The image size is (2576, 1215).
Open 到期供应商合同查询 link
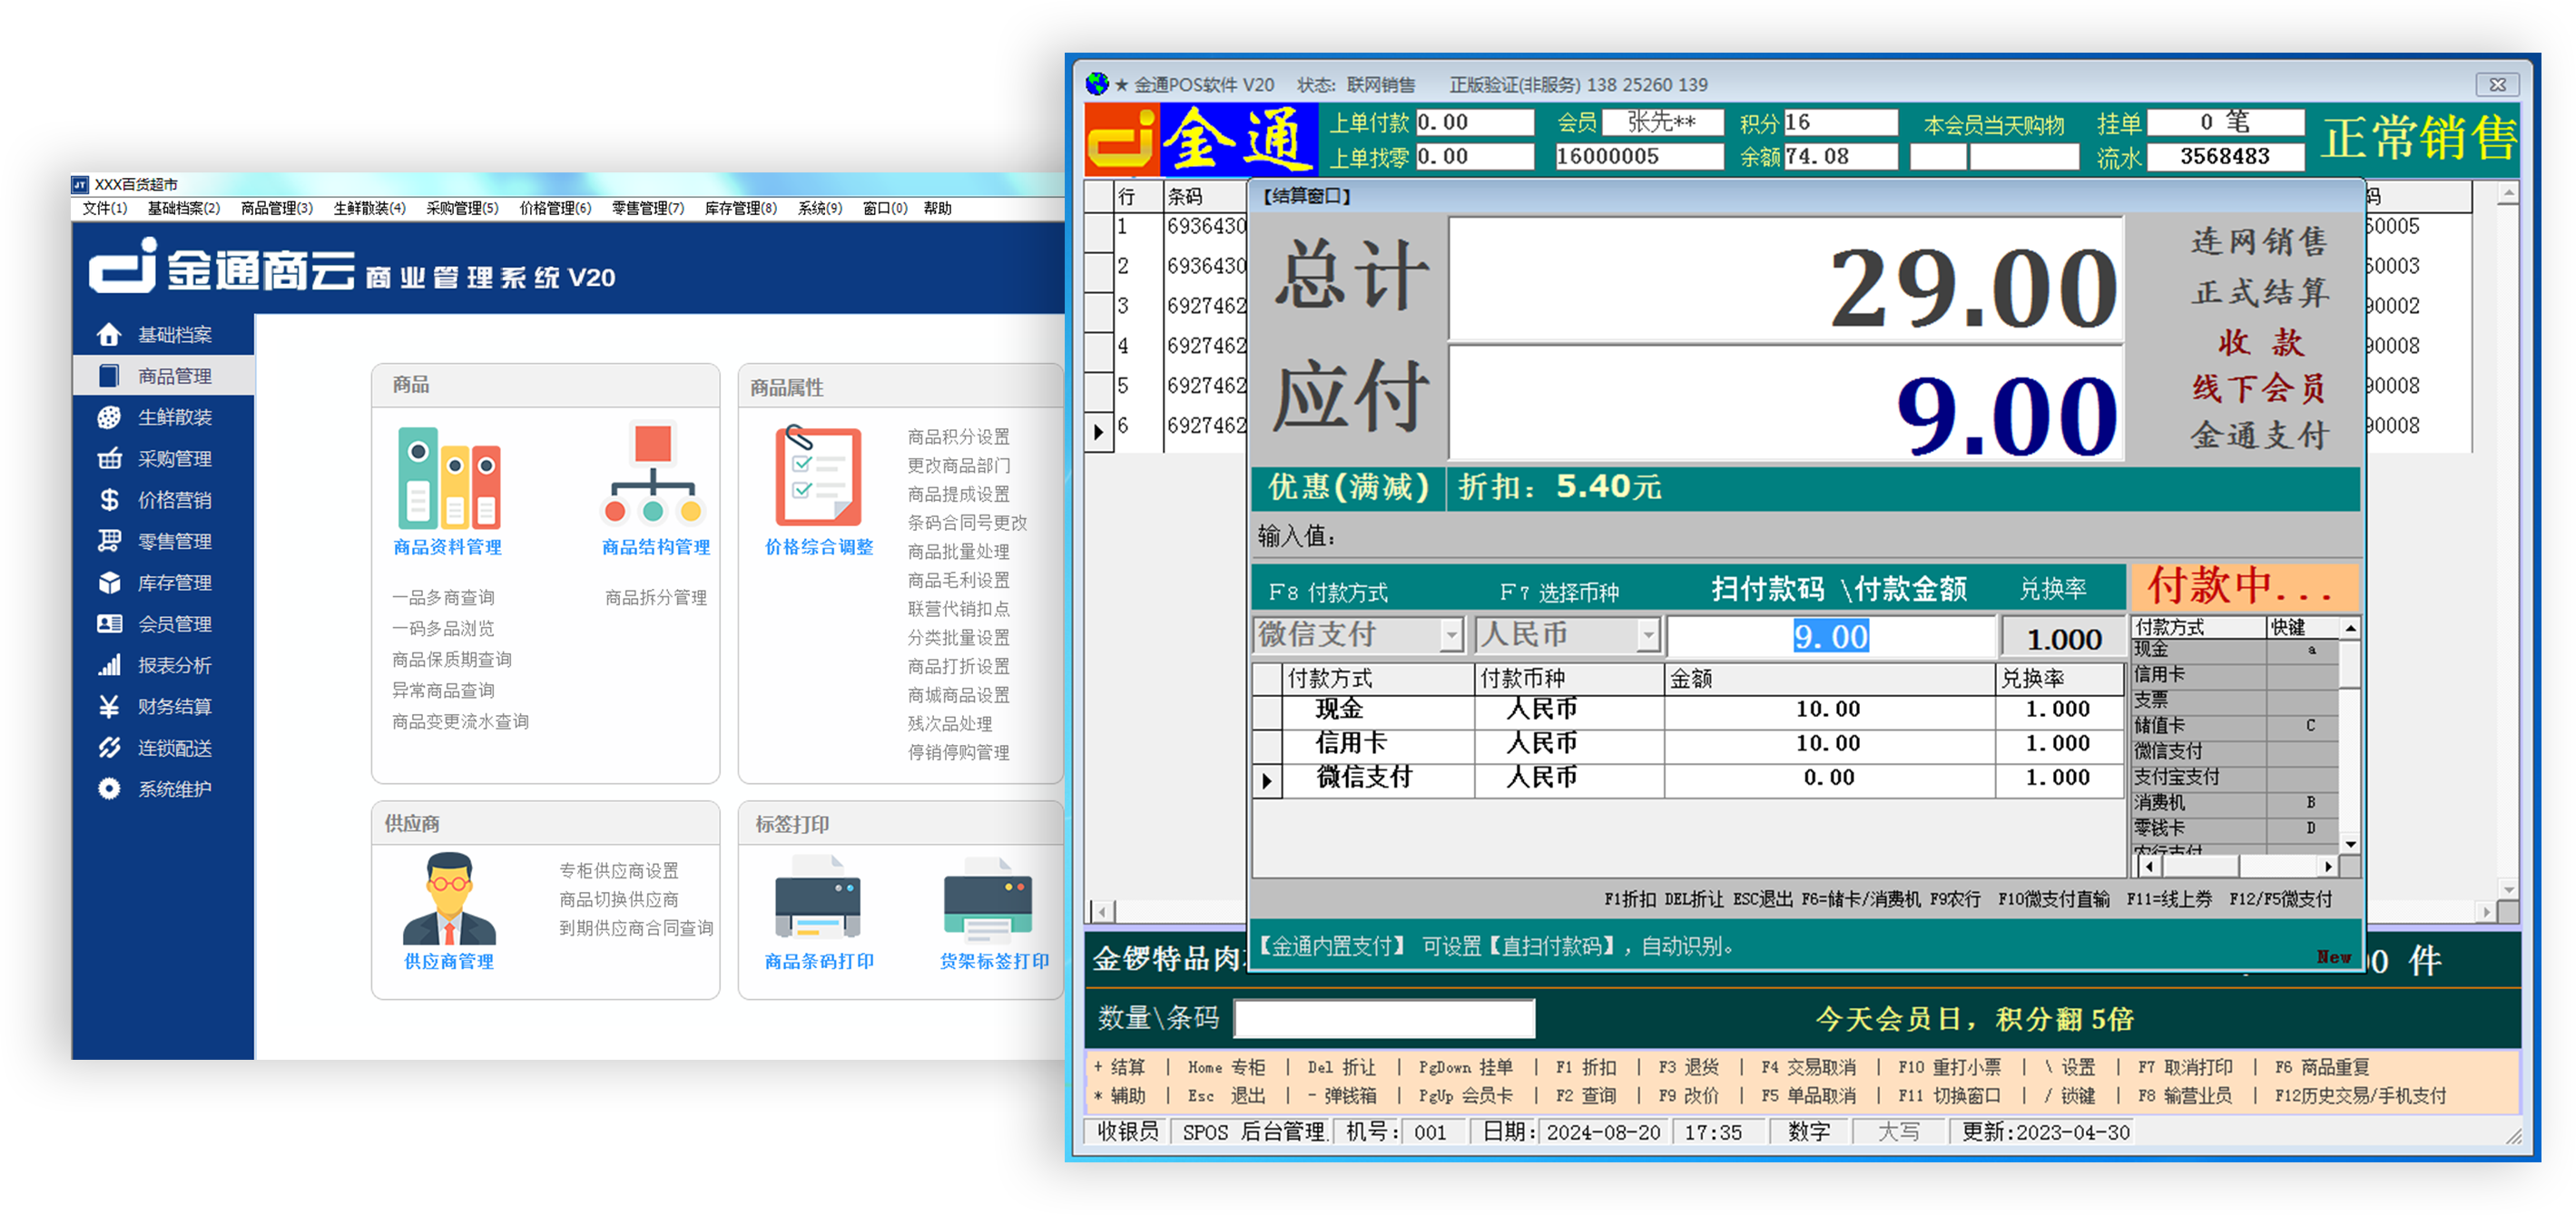[637, 928]
